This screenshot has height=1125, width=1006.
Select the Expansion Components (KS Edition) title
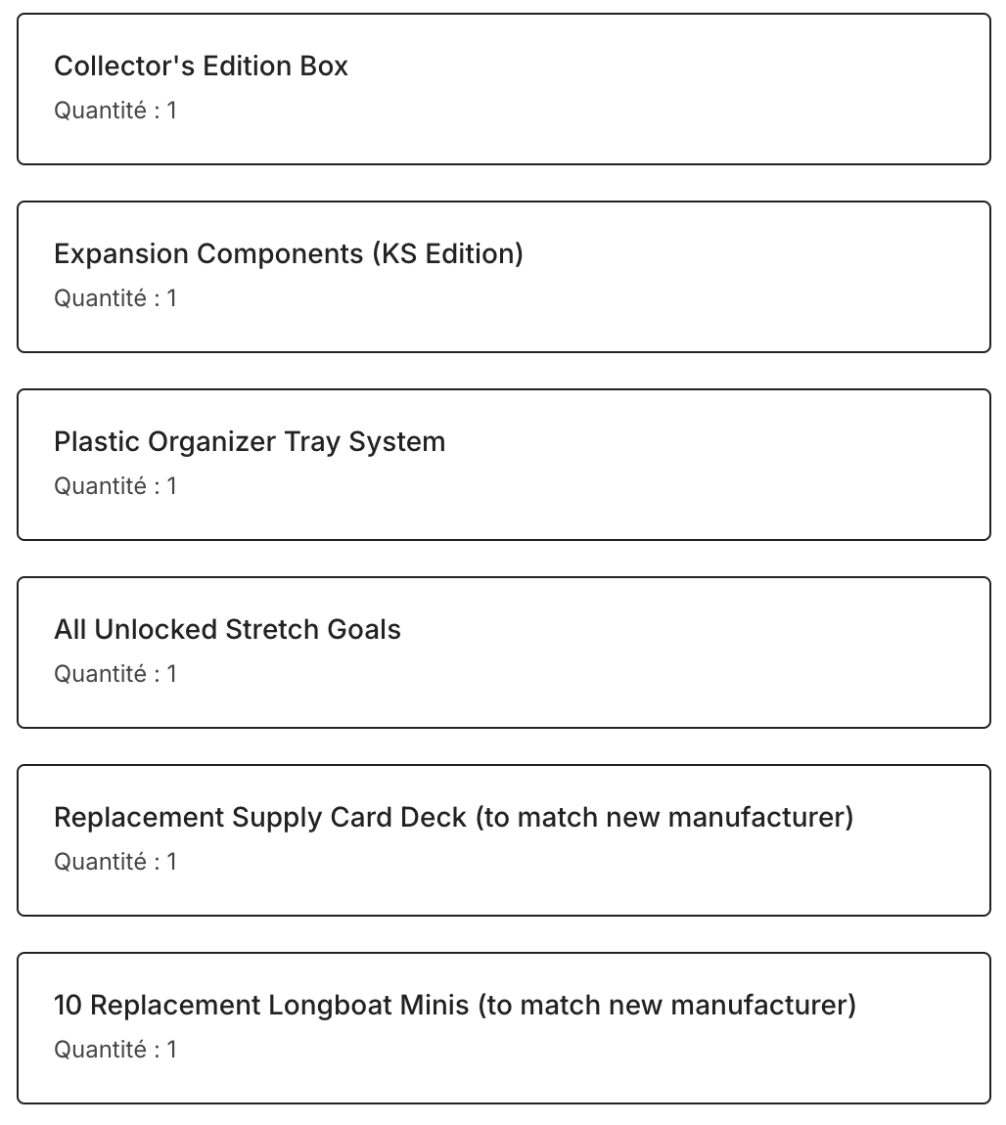click(x=288, y=253)
